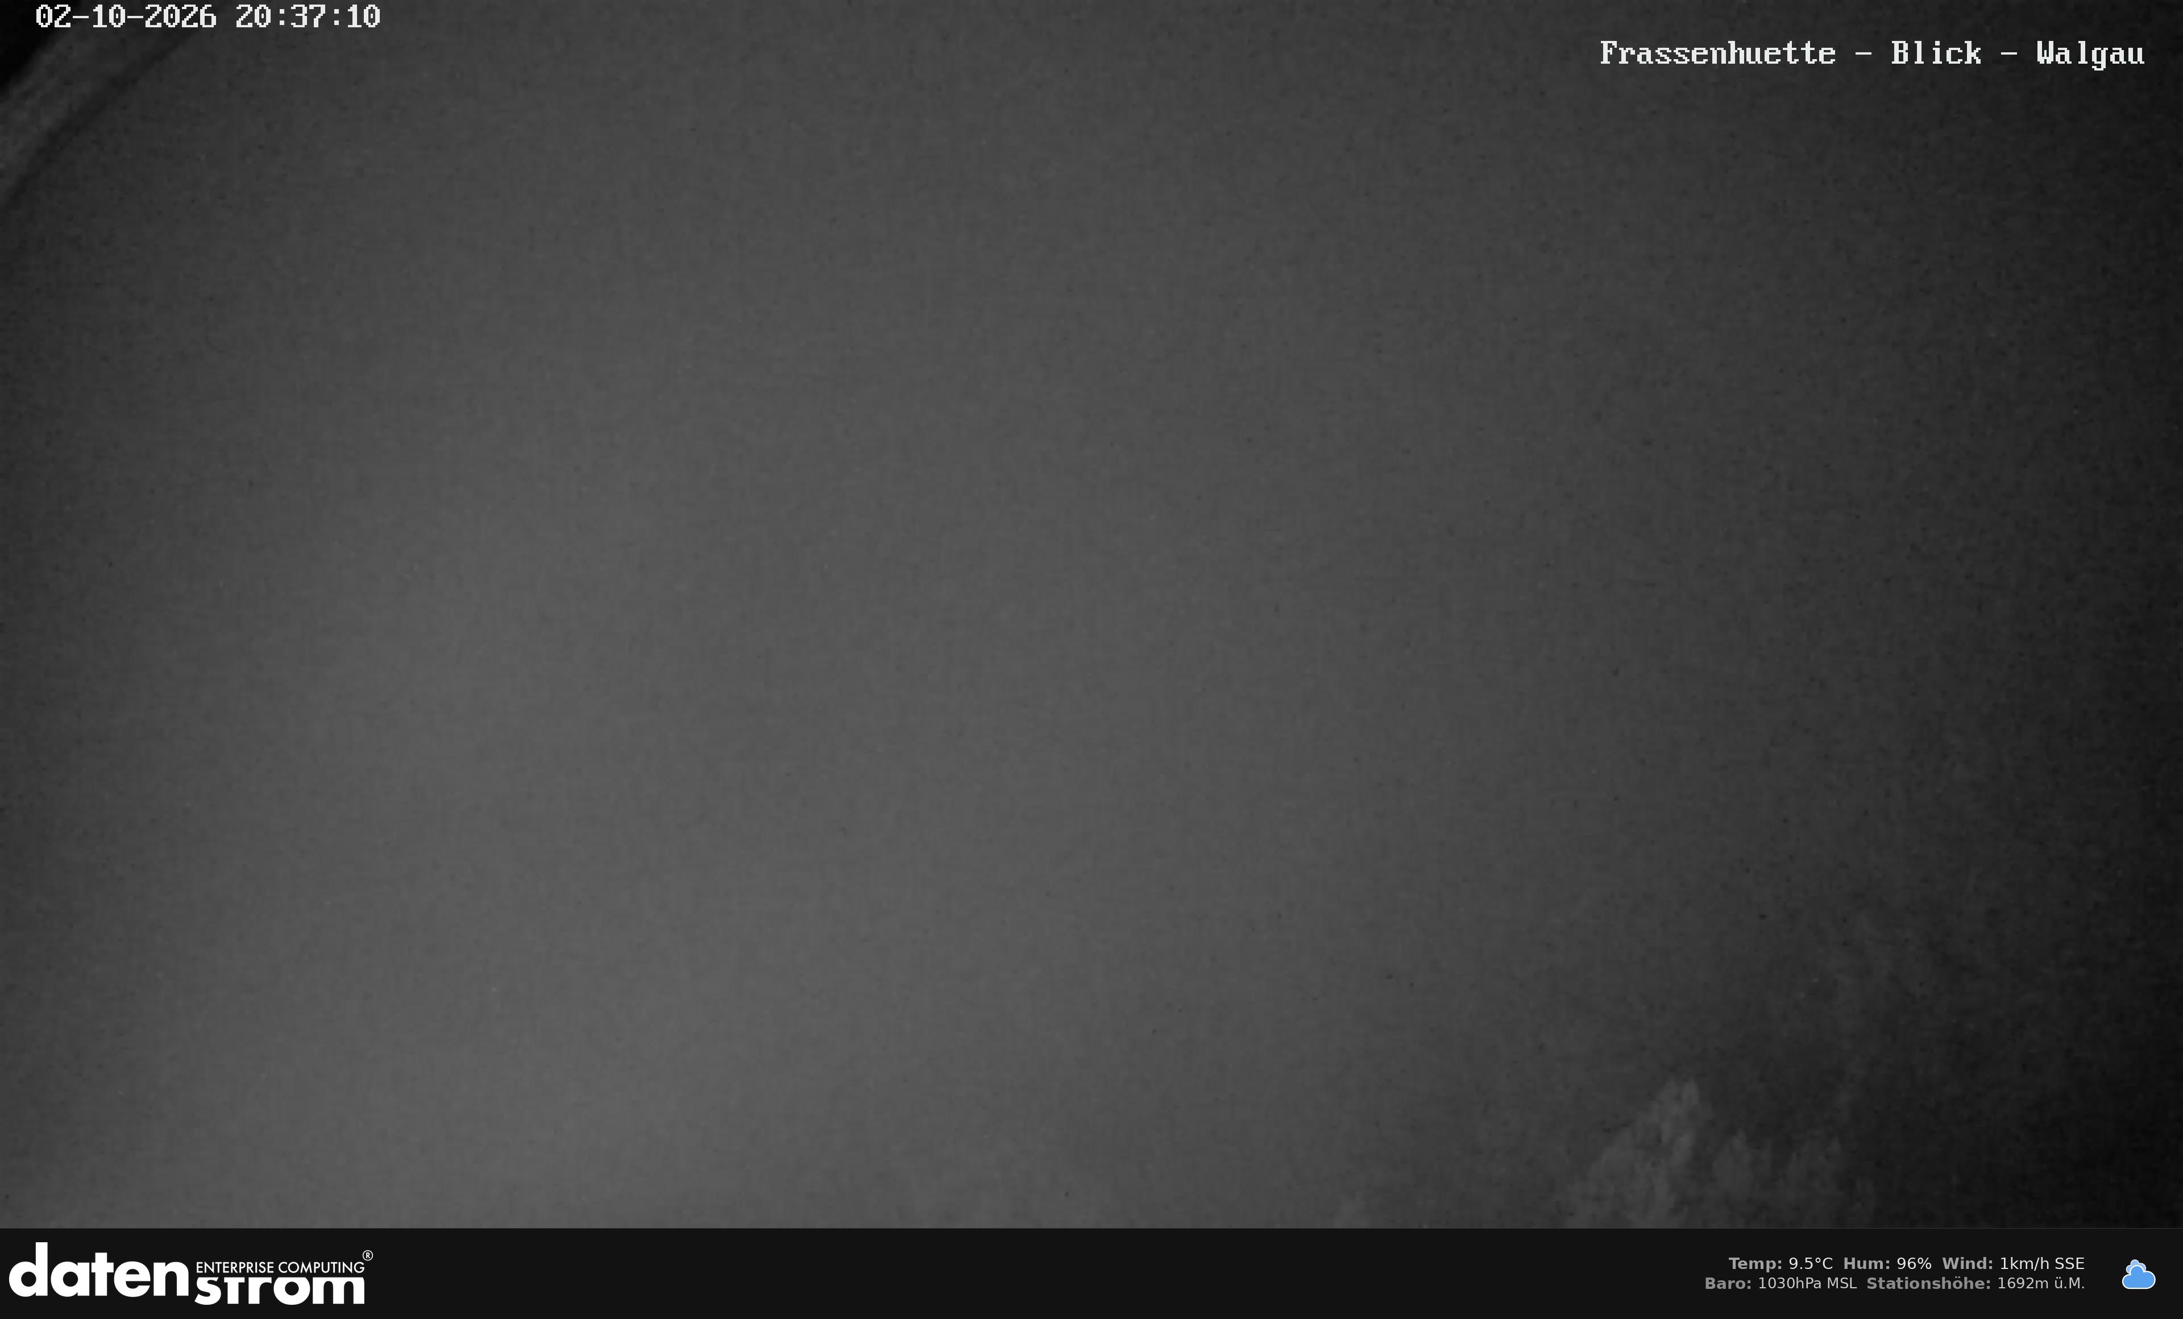Click the word Blick in title
The height and width of the screenshot is (1319, 2183).
coord(1936,53)
